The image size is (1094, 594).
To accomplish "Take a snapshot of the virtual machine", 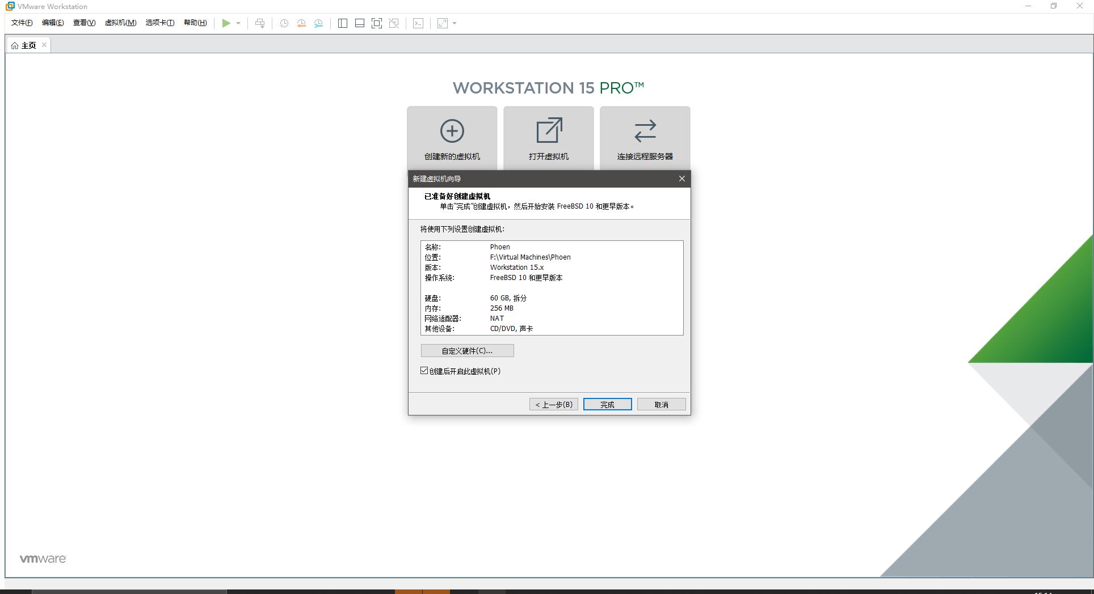I will (283, 23).
